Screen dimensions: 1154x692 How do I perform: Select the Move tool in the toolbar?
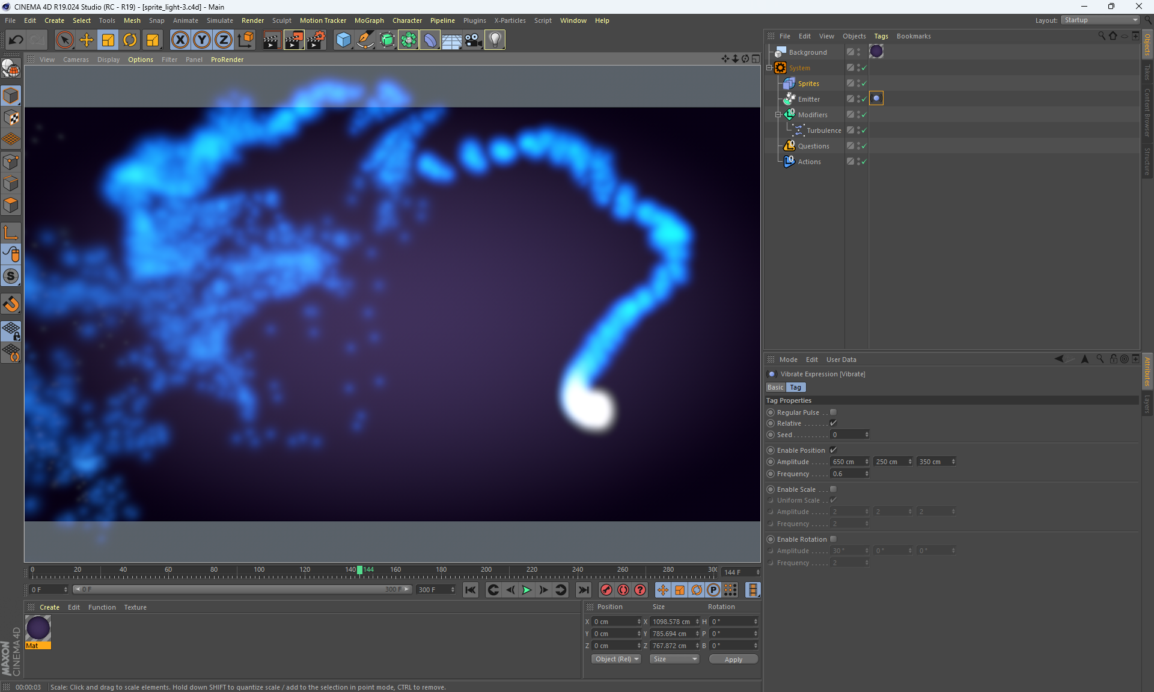[x=87, y=40]
